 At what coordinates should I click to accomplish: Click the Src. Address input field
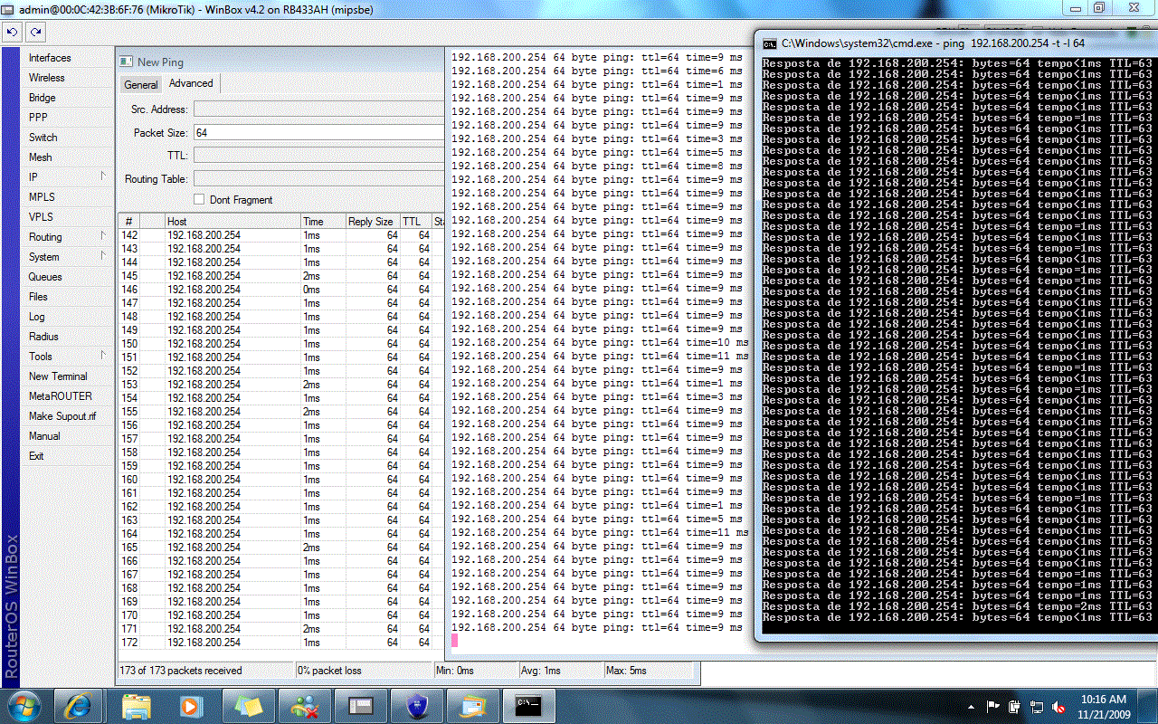pos(318,110)
